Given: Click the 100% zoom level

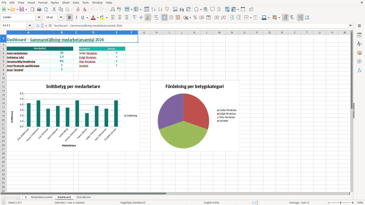Looking at the screenshot, I should point(360,203).
